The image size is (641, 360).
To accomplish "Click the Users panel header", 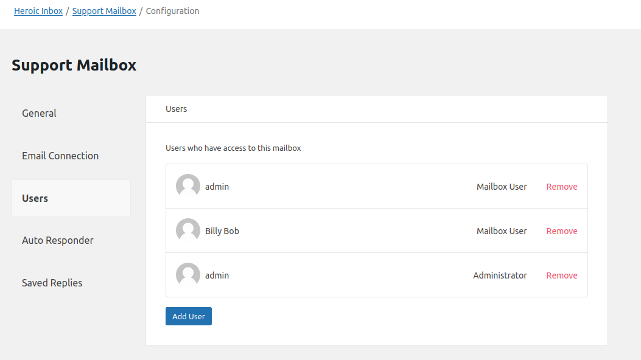I will point(177,108).
